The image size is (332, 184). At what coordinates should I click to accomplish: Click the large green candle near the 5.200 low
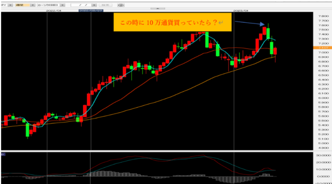pos(27,130)
